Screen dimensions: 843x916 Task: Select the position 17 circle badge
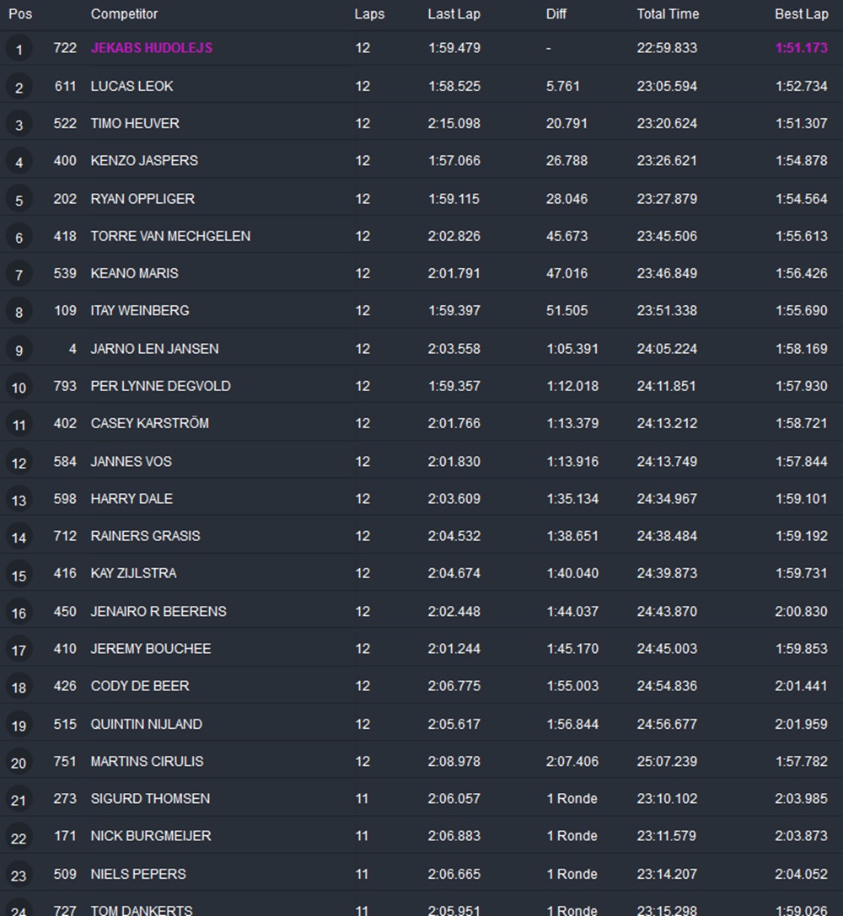click(19, 650)
